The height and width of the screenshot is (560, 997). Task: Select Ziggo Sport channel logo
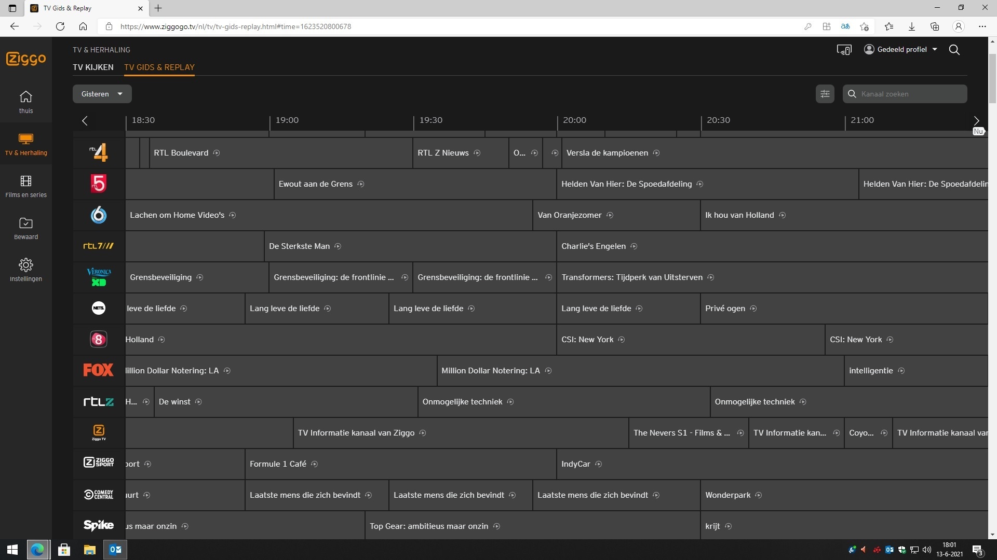coord(99,463)
